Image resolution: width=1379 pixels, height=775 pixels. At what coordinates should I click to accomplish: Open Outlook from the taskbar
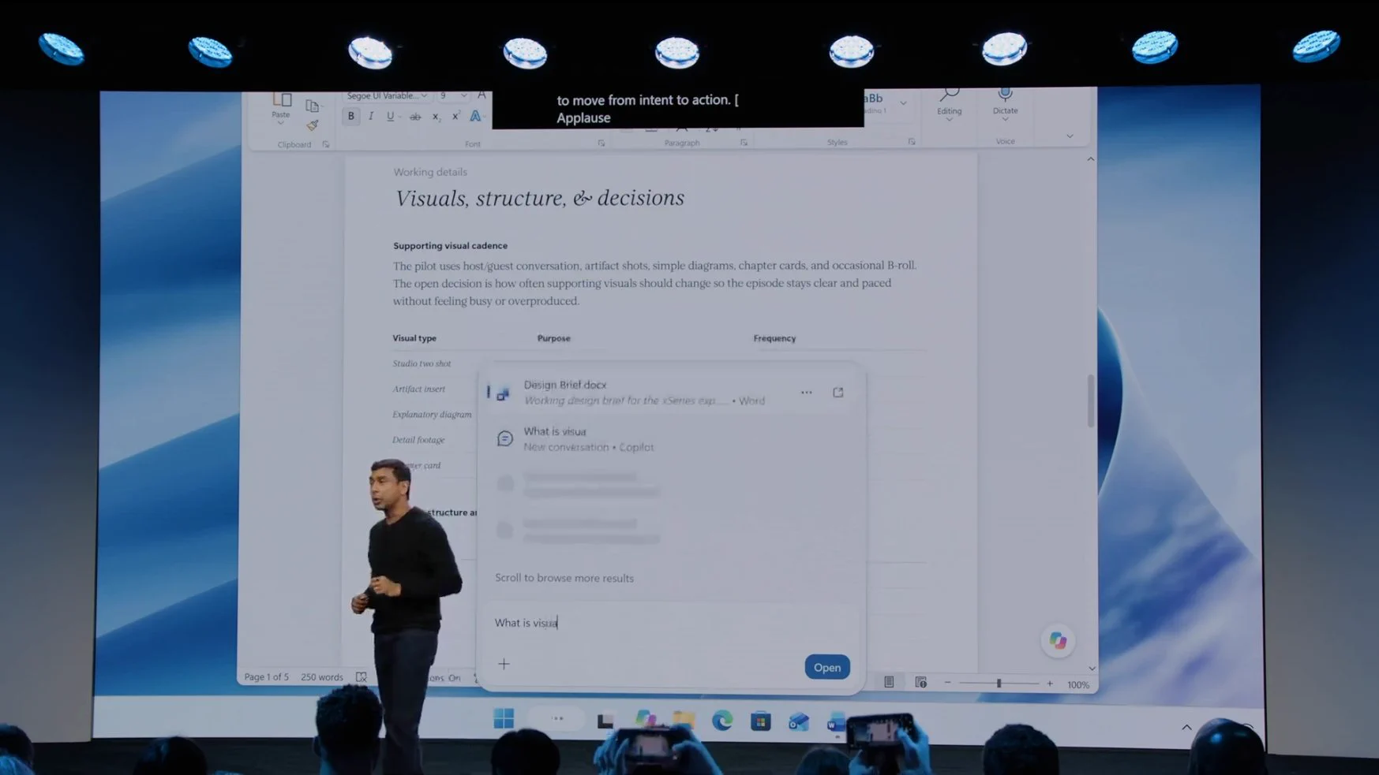798,721
